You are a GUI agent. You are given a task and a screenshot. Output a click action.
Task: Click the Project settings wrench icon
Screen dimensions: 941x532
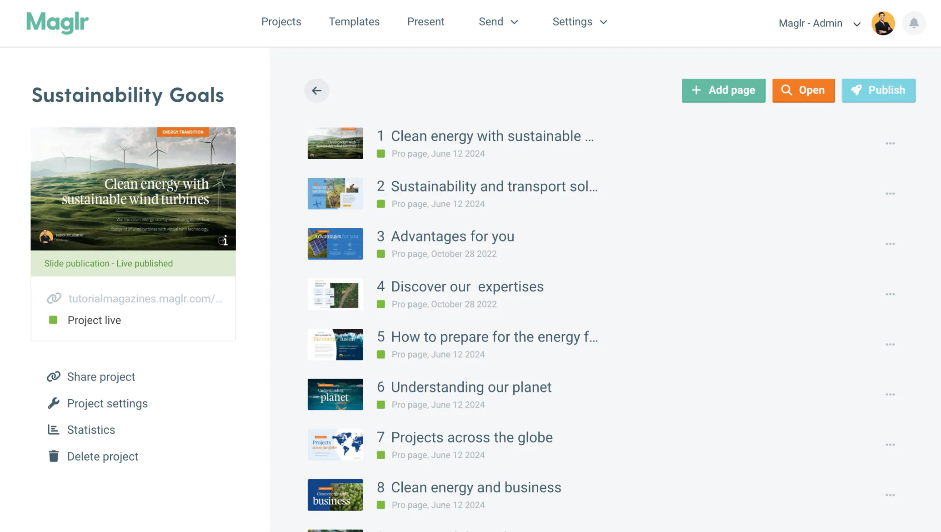point(54,403)
